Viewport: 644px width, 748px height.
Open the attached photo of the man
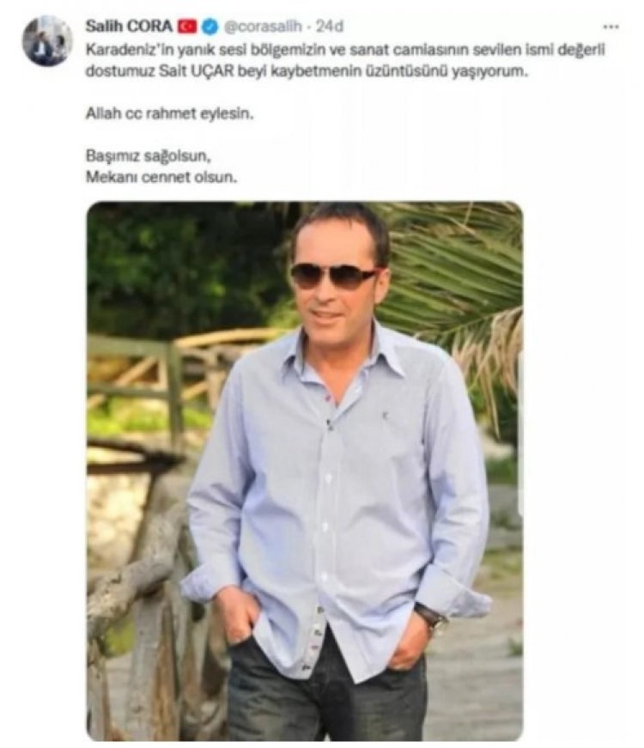coord(305,471)
